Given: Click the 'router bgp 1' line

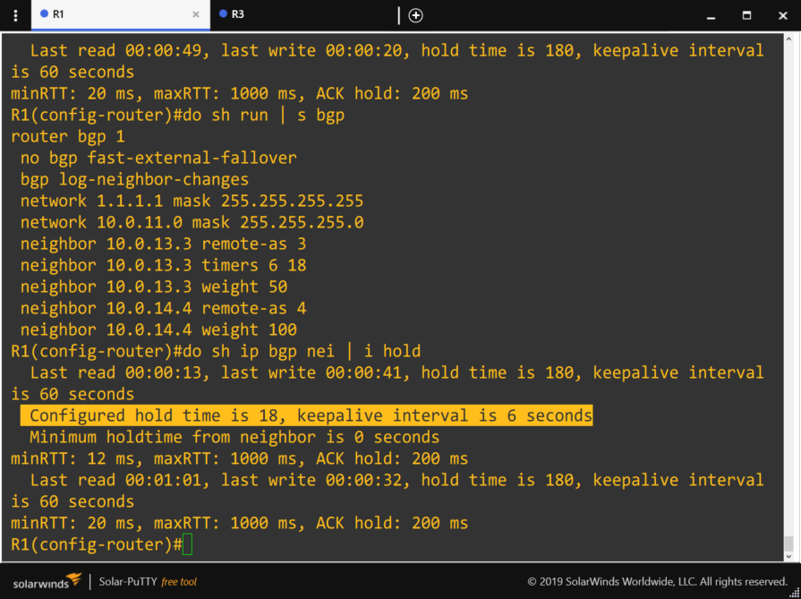Looking at the screenshot, I should coord(68,136).
